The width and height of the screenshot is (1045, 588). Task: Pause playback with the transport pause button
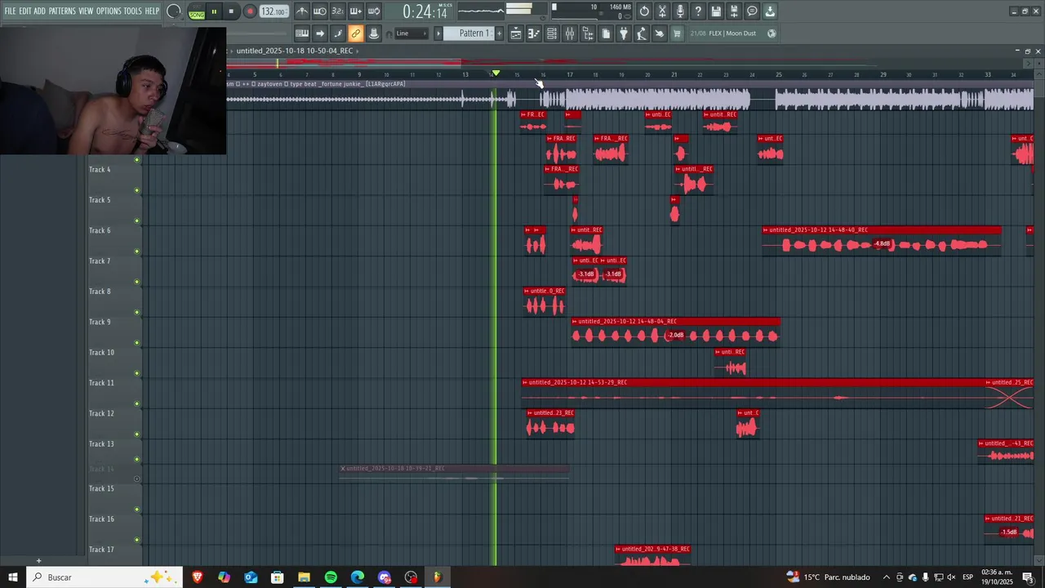pyautogui.click(x=214, y=12)
